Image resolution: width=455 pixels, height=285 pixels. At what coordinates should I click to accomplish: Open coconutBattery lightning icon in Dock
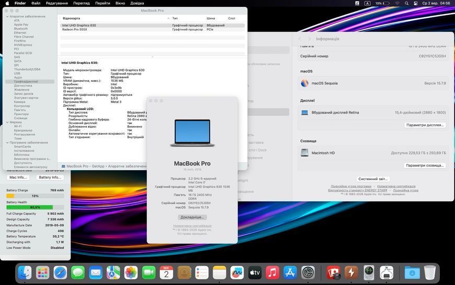coord(351,272)
